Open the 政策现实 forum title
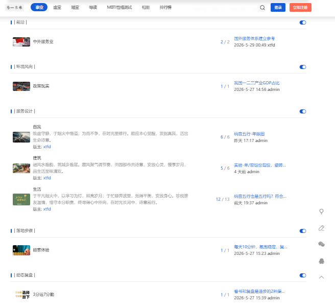 (41, 86)
